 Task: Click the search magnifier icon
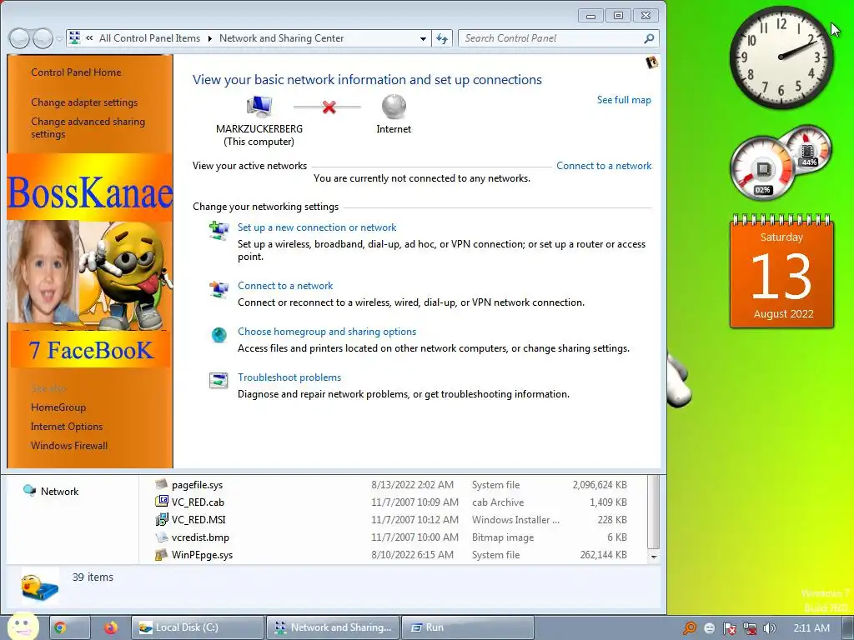pyautogui.click(x=649, y=38)
